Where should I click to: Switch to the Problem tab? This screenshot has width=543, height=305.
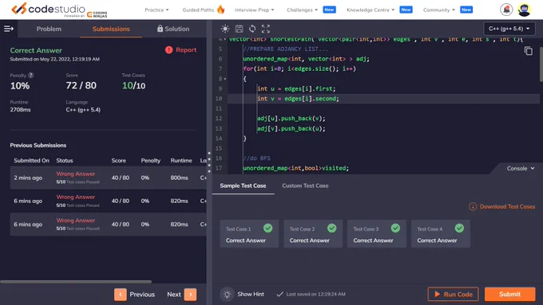tap(49, 29)
